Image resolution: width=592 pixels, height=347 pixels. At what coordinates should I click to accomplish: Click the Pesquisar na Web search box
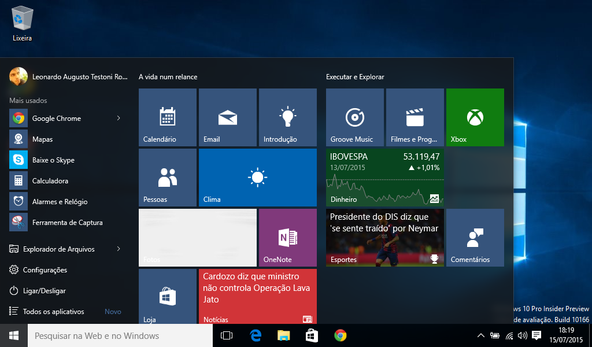point(120,335)
